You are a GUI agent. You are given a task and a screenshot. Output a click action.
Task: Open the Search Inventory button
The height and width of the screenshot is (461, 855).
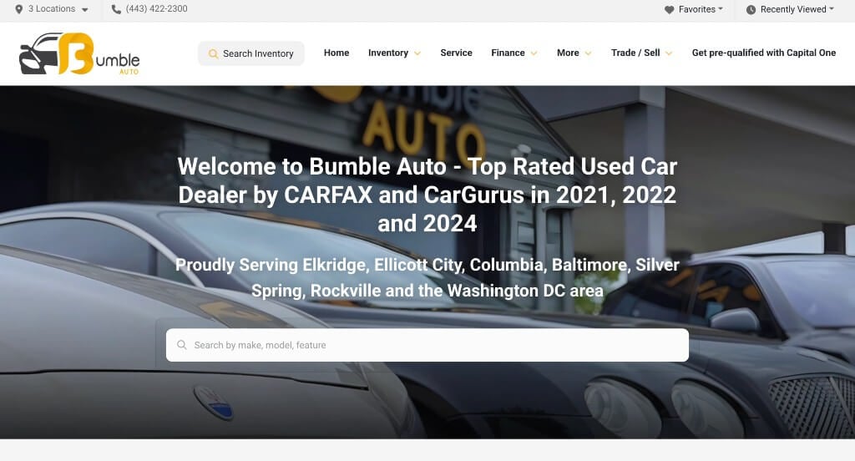click(250, 53)
